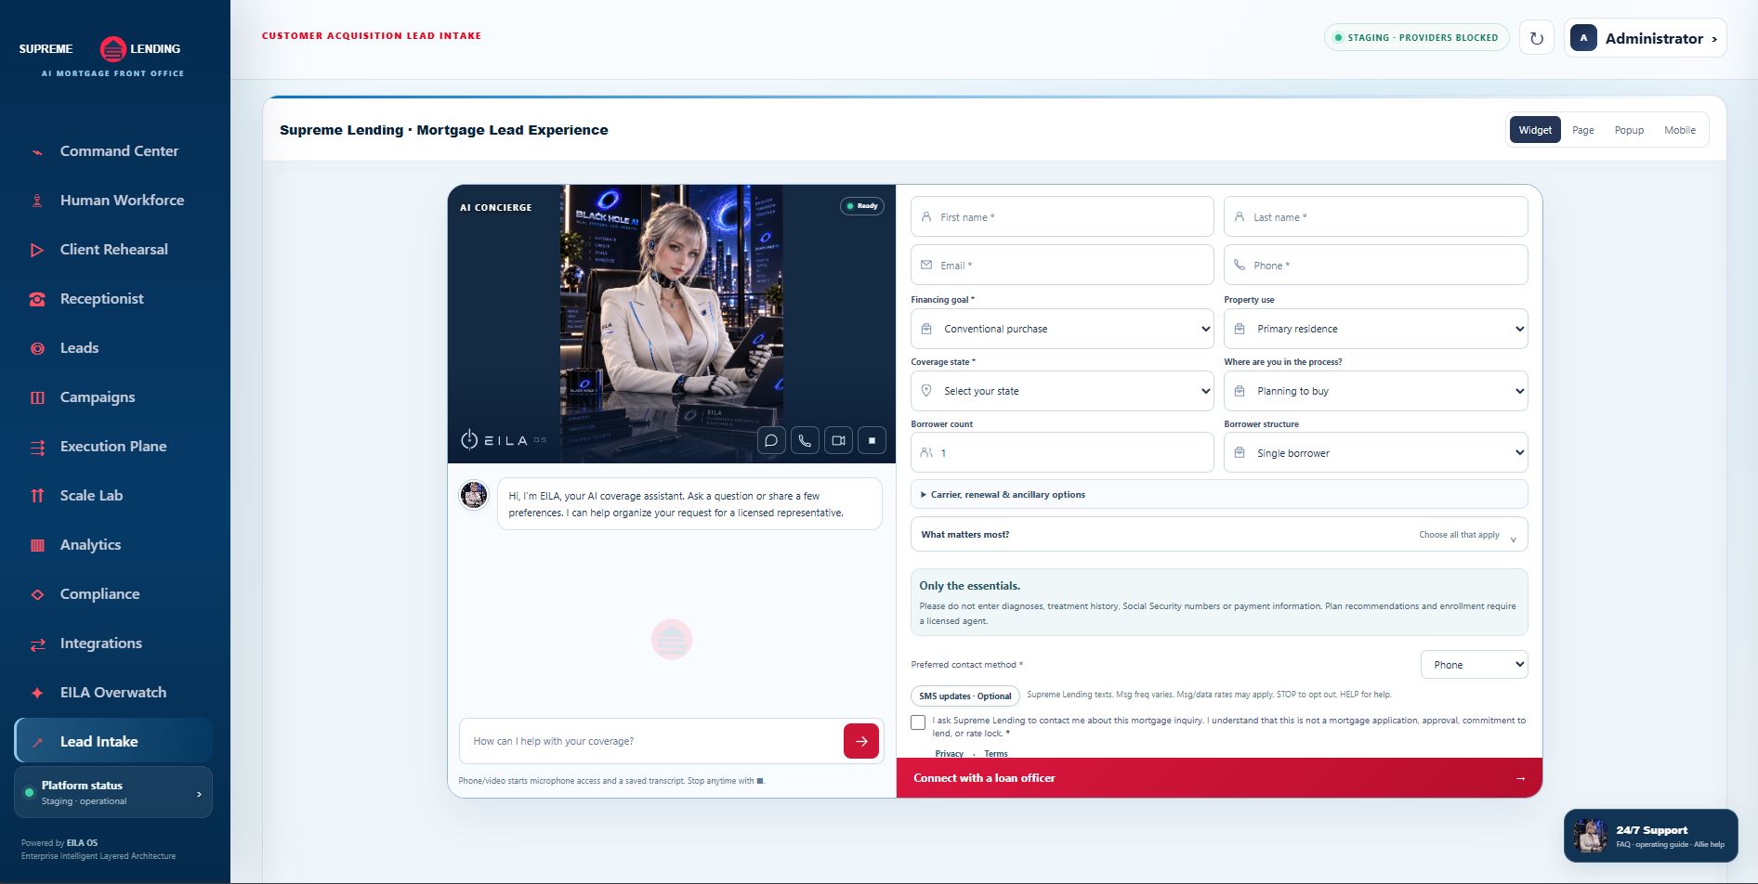Choose a Coverage state from dropdown

pos(1062,391)
